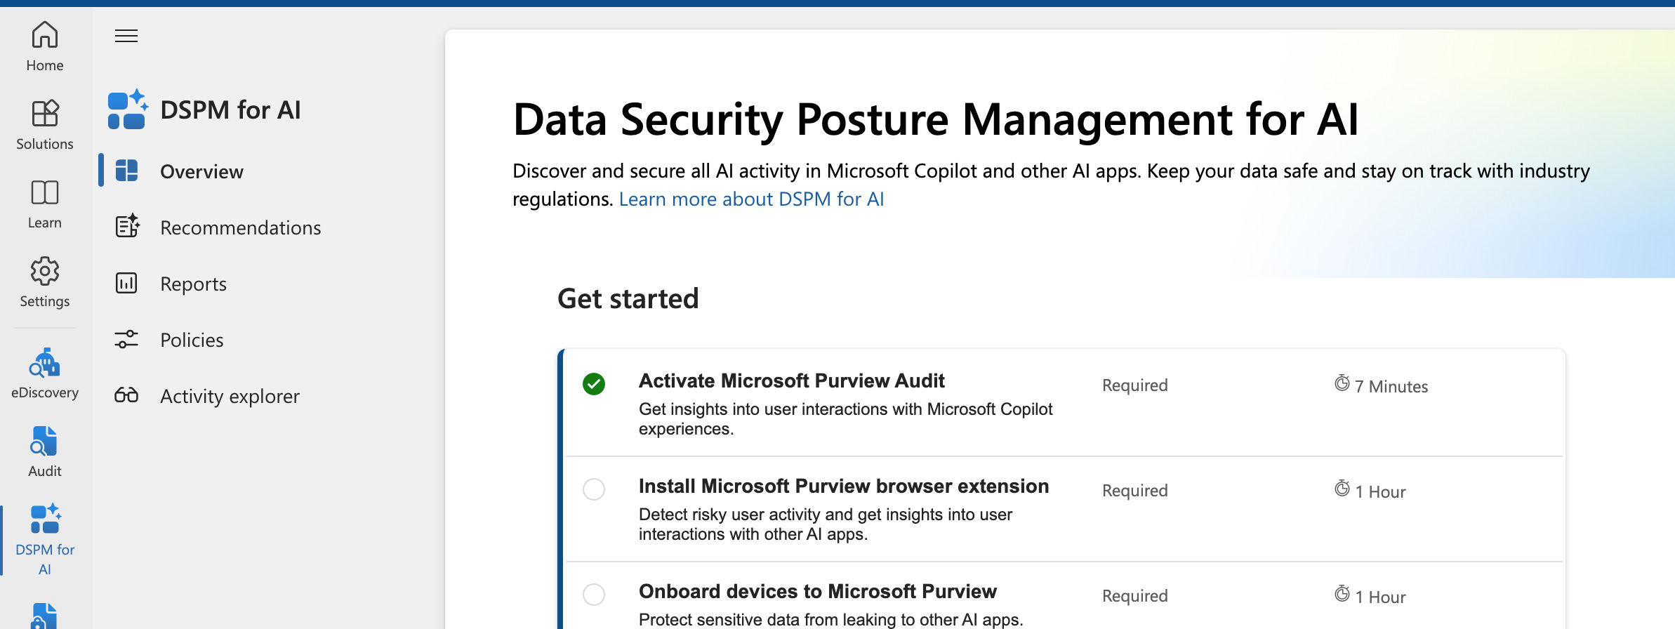Click the Policies sliders icon
This screenshot has width=1675, height=629.
click(126, 340)
